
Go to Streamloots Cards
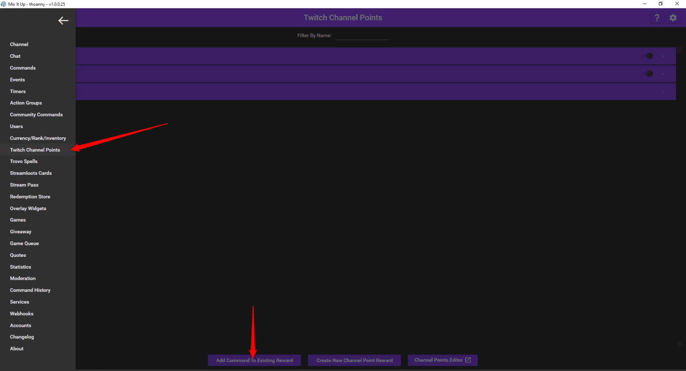pyautogui.click(x=31, y=173)
